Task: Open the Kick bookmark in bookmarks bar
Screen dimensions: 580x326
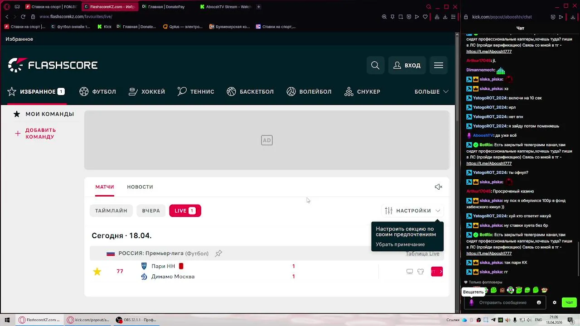Action: (105, 27)
